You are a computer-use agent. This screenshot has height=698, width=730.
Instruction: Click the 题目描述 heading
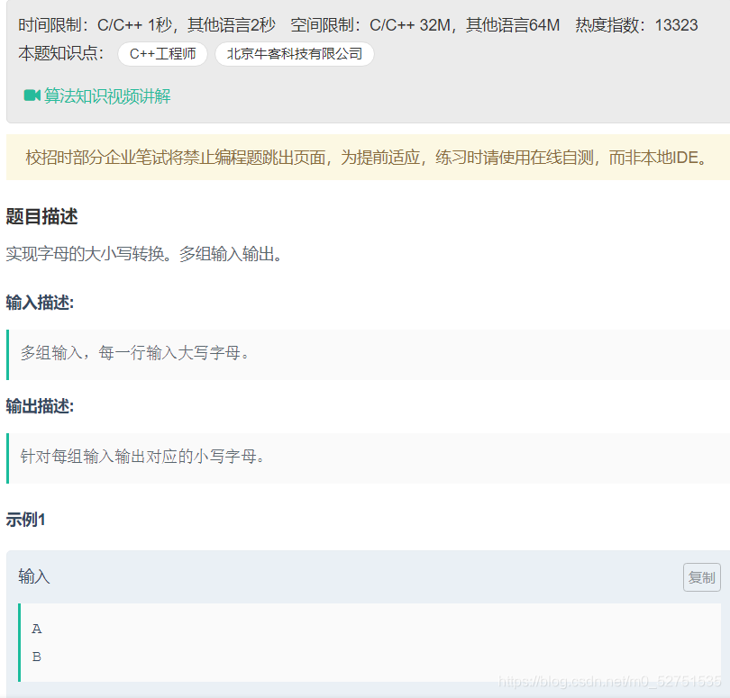tap(41, 216)
